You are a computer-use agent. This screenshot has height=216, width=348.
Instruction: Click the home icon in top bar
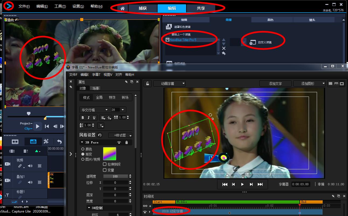click(123, 8)
